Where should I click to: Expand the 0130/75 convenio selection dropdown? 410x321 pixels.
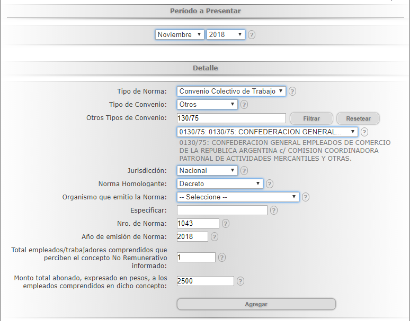[x=268, y=132]
